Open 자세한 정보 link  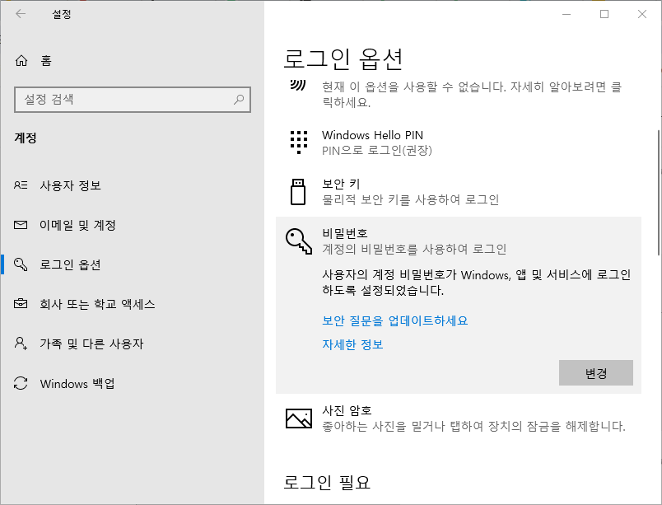click(x=352, y=344)
